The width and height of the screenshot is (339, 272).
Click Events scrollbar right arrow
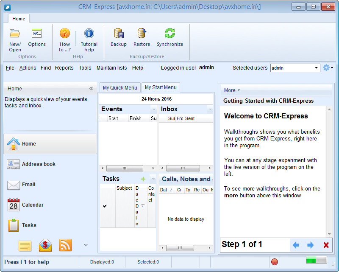point(153,168)
